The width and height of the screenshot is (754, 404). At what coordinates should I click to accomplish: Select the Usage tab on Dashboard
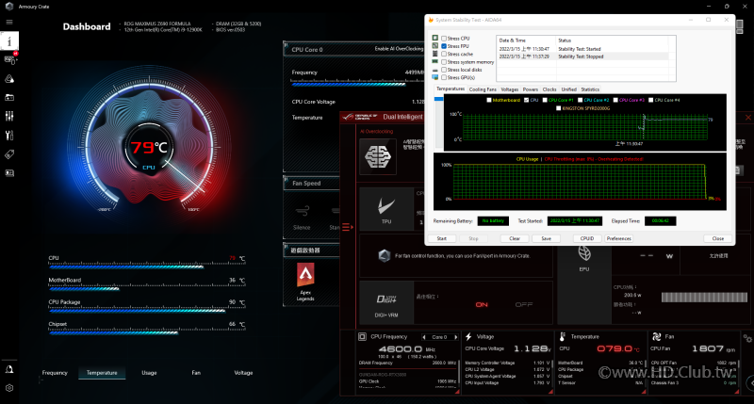pyautogui.click(x=149, y=373)
